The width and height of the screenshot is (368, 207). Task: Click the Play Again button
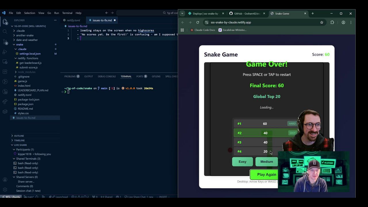pyautogui.click(x=264, y=175)
